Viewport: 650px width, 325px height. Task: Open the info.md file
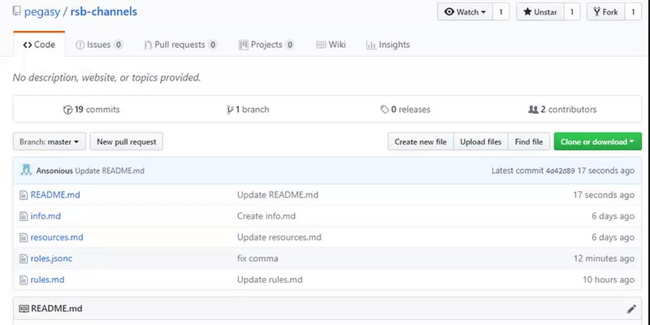pyautogui.click(x=45, y=216)
